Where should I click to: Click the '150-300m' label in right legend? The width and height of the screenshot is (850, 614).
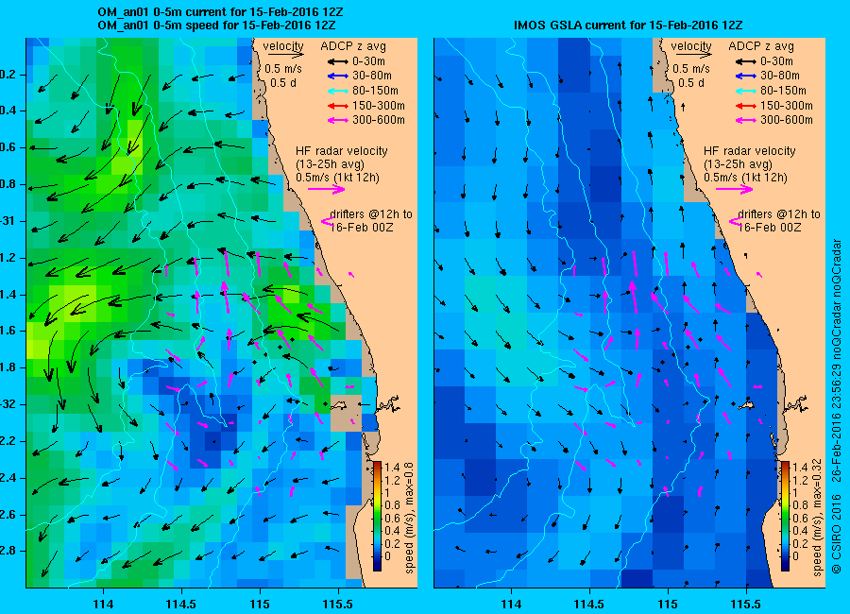click(787, 106)
